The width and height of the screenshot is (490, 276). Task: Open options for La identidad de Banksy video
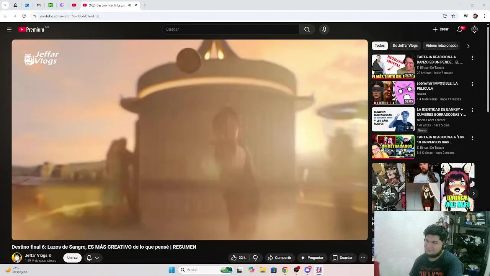[x=472, y=110]
